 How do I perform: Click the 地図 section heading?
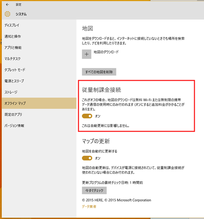[x=88, y=28]
